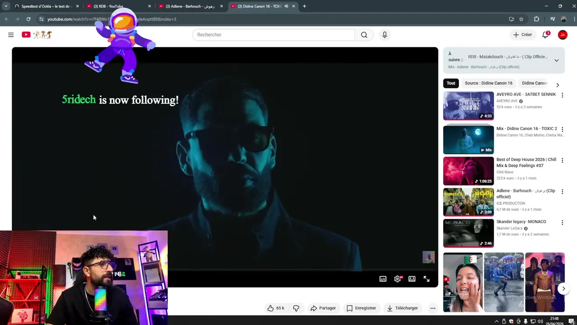Open options for the Didine Canon mix
Screen dimensions: 577x325
(x=562, y=129)
